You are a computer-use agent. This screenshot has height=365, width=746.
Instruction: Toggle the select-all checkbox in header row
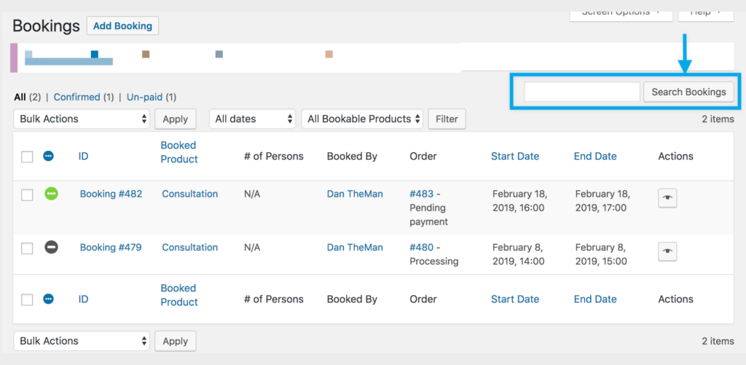(27, 157)
